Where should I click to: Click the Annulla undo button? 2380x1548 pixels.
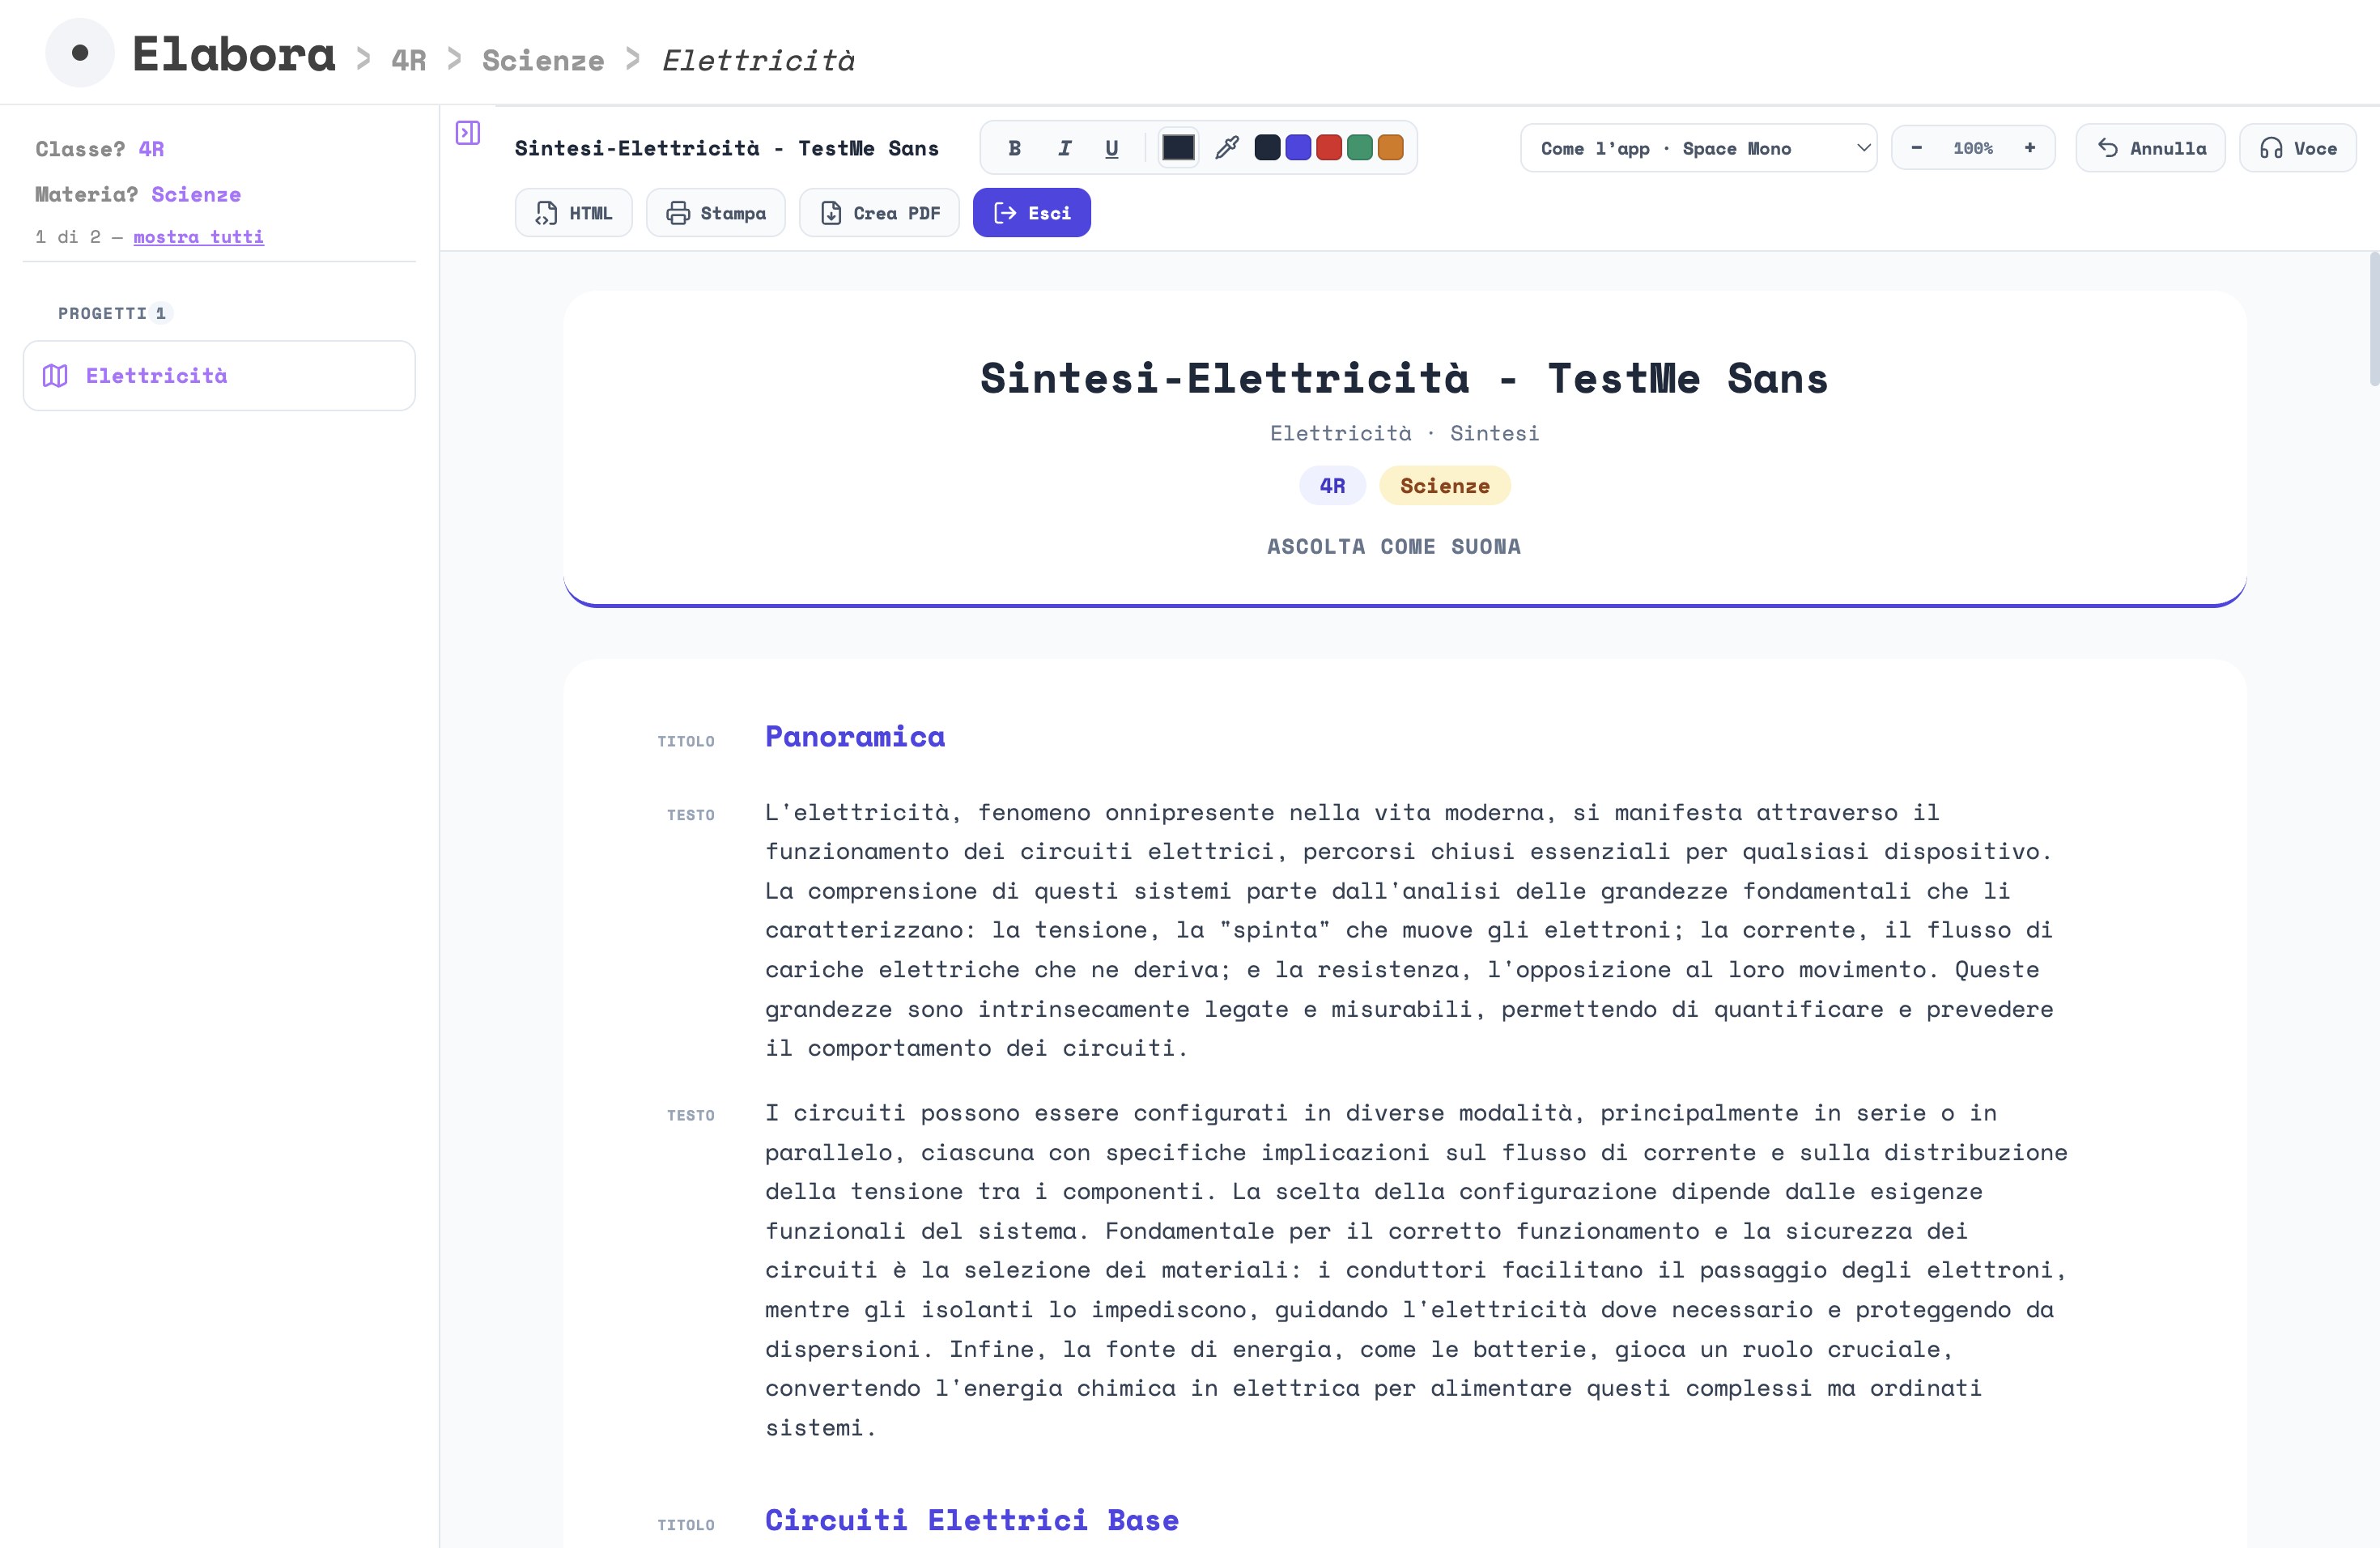tap(2151, 148)
